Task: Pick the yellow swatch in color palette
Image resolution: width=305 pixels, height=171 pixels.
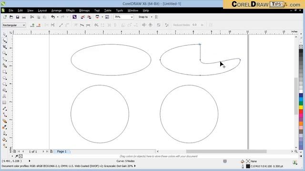Action: [x=301, y=107]
